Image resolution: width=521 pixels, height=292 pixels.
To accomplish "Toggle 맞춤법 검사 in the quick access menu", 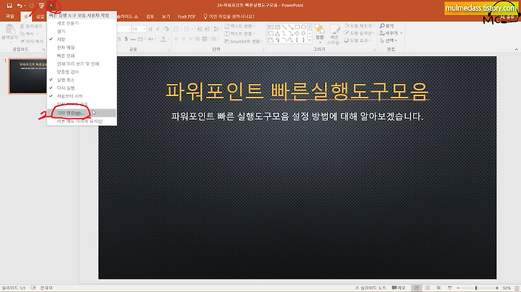I will click(82, 72).
